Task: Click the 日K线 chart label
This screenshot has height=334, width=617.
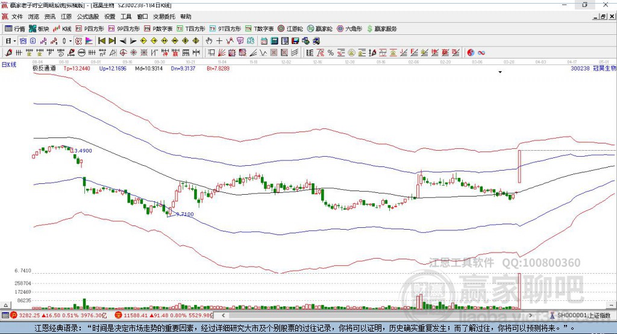Action: click(9, 65)
